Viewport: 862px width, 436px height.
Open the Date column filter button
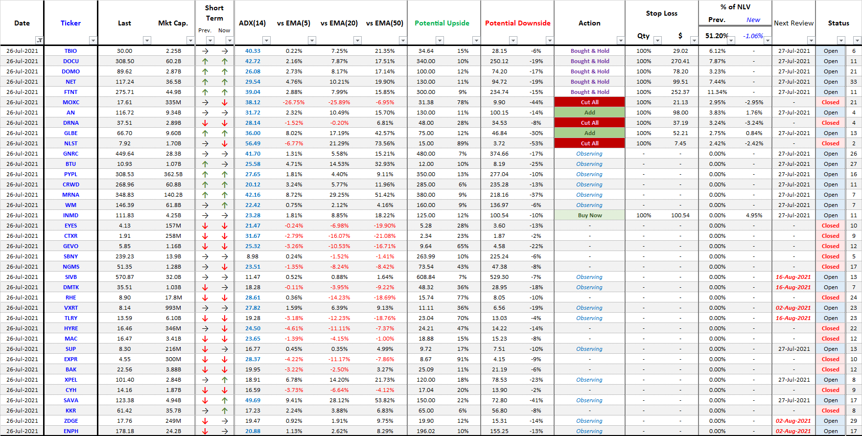(x=40, y=40)
